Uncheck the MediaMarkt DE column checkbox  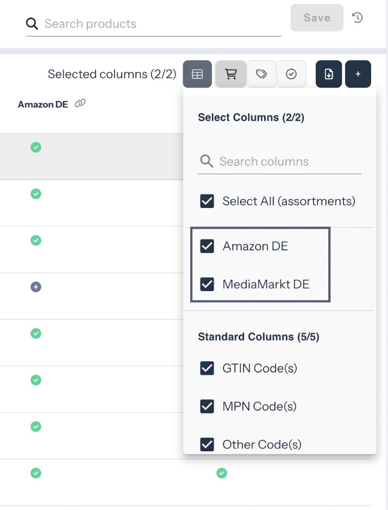[207, 284]
